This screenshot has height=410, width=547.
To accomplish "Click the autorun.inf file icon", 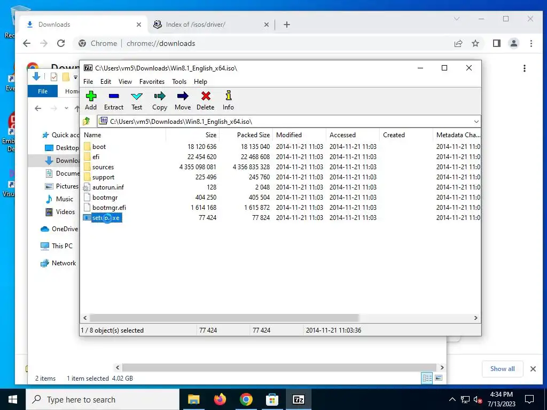I will [x=87, y=187].
